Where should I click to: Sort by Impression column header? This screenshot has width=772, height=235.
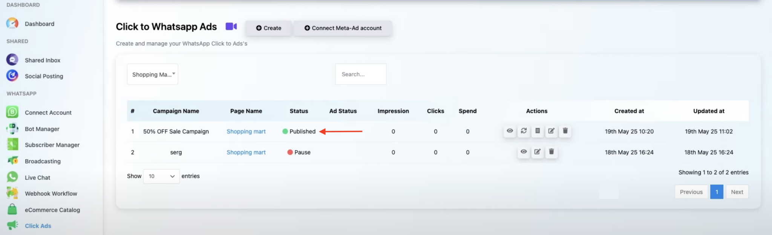393,111
